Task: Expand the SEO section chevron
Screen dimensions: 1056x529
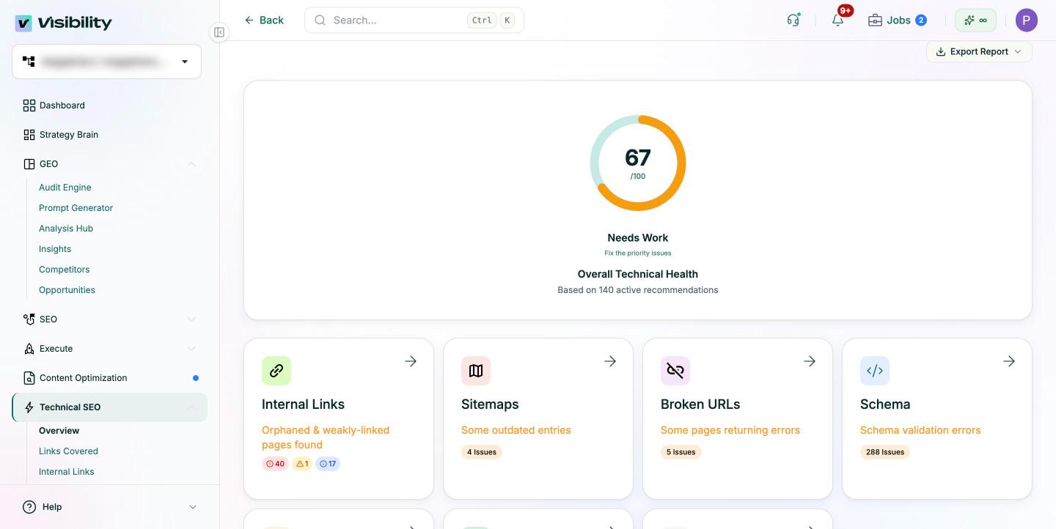Action: click(x=191, y=319)
